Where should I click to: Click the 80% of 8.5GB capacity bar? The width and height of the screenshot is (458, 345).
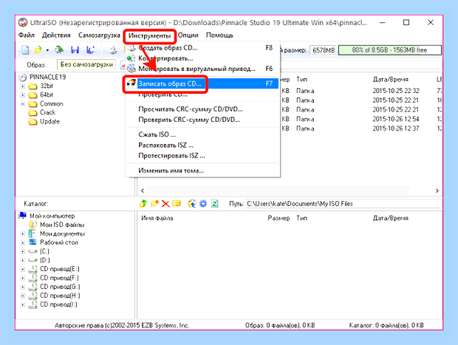click(389, 50)
